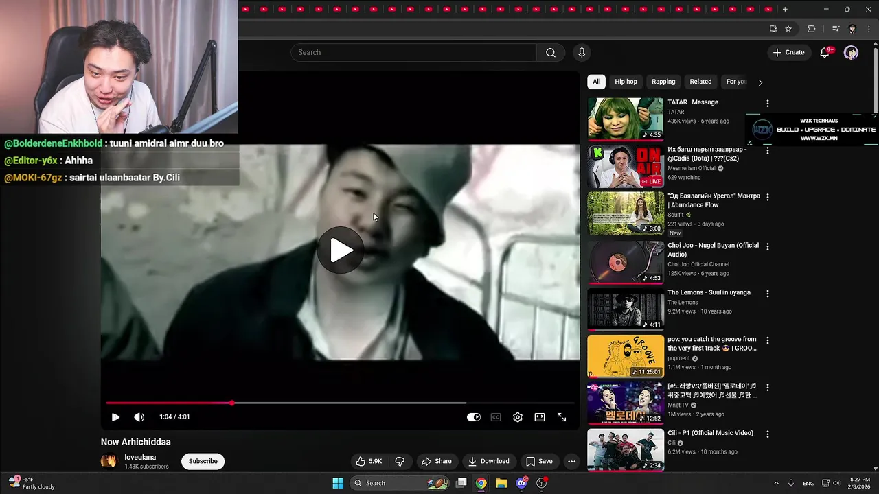The width and height of the screenshot is (879, 494).
Task: Open the weather widget showing Partly cloudy
Action: 32,483
